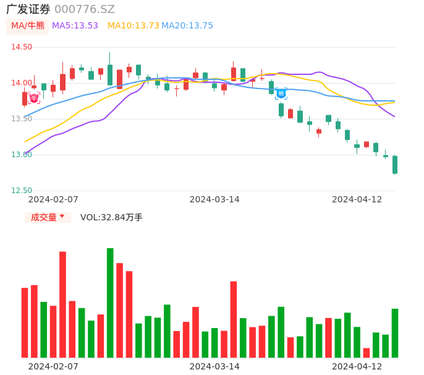424x375 pixels.
Task: Click the 12.50 price axis label
Action: pyautogui.click(x=22, y=191)
